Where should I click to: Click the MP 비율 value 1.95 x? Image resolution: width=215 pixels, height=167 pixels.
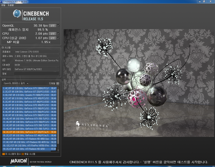[x=46, y=42]
